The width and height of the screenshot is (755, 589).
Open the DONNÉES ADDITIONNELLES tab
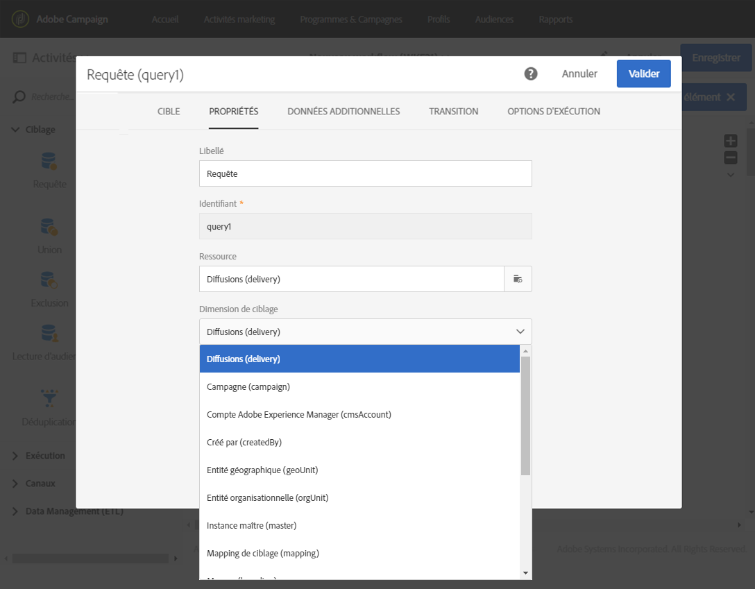(343, 111)
